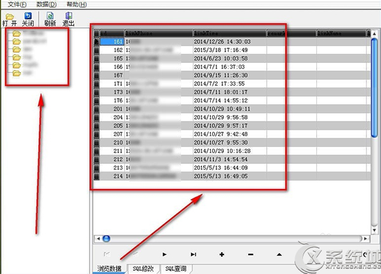381x274 pixels.
Task: Jump to last record in navigator
Action: 194,254
